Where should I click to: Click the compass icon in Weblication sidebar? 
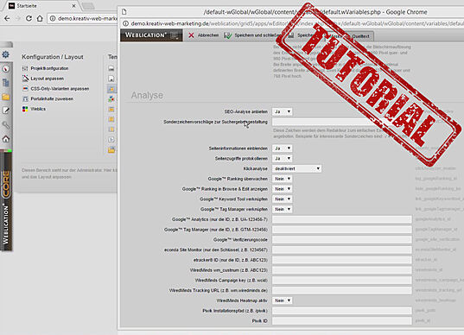tap(6, 69)
